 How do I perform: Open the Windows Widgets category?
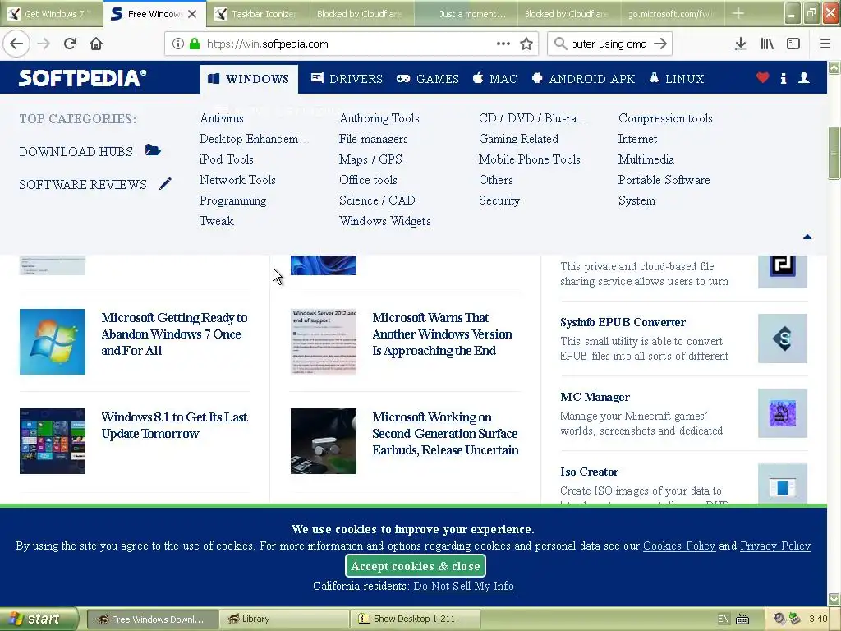385,221
